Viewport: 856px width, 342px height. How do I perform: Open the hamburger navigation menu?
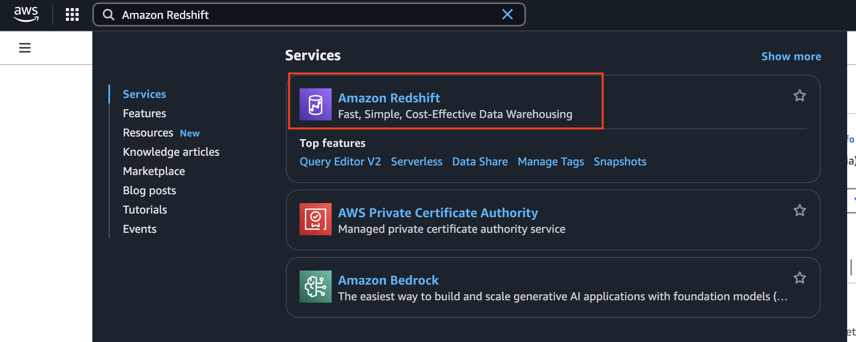pos(25,48)
